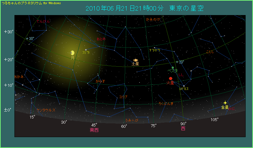Click the date and time title text

[x=144, y=8]
